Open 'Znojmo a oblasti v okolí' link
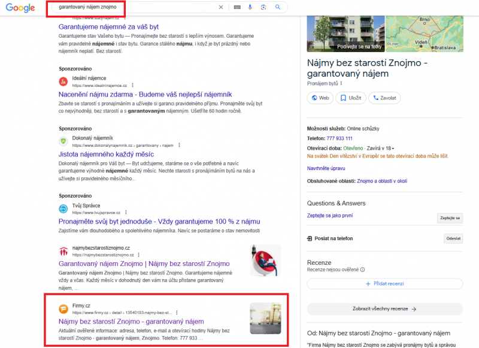This screenshot has height=348, width=479. coord(382,181)
